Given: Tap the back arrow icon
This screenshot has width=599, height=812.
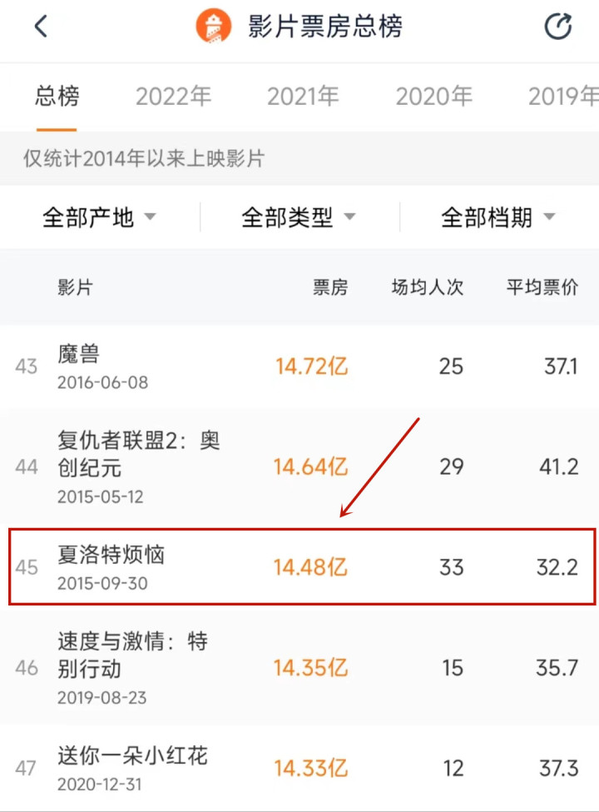Looking at the screenshot, I should [x=41, y=26].
